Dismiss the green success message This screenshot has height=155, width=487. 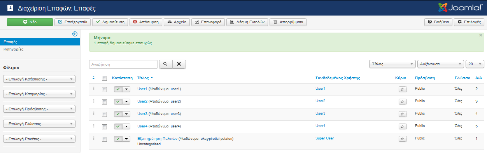[x=481, y=35]
